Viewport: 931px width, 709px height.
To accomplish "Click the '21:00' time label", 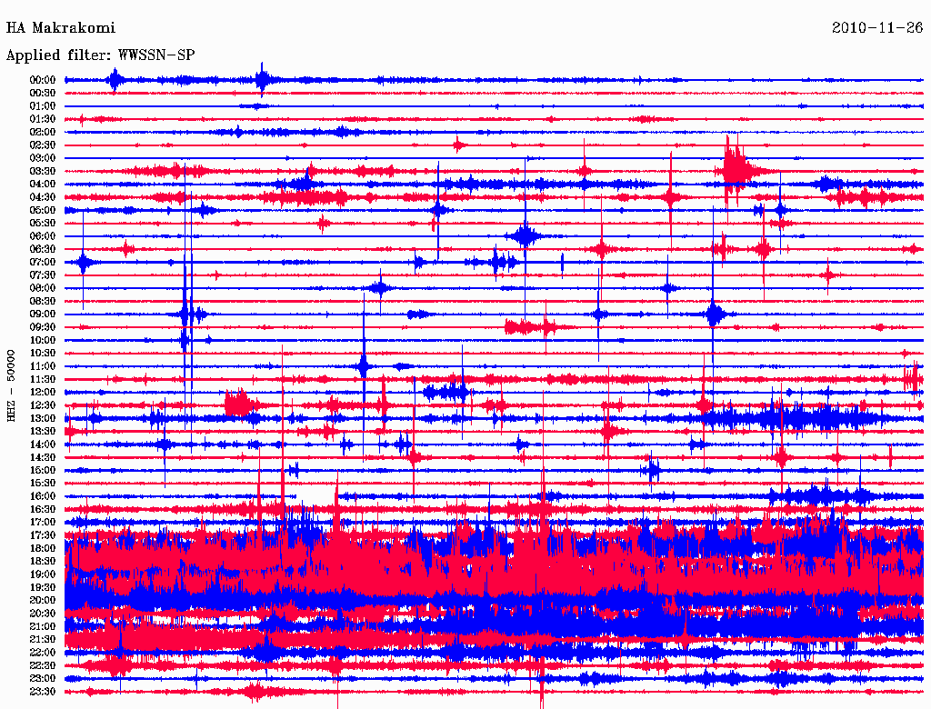I will click(43, 626).
